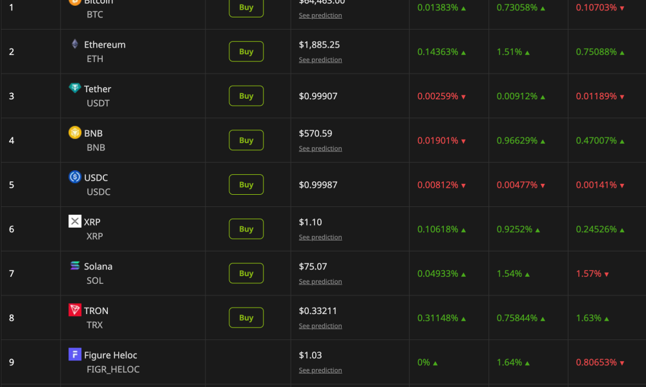
Task: Click the Ethereum coin name
Action: click(105, 45)
